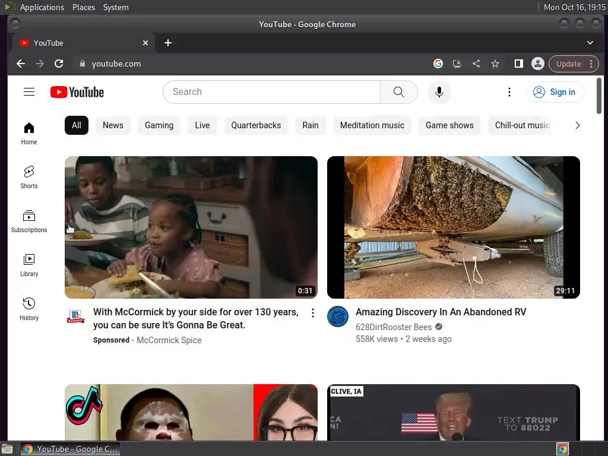The width and height of the screenshot is (608, 456).
Task: Click 628DirtRooster Bees channel name
Action: tap(394, 327)
